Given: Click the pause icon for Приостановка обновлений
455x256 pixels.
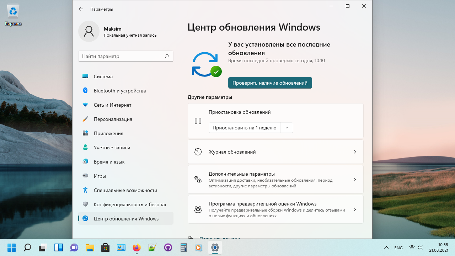Looking at the screenshot, I should pyautogui.click(x=198, y=121).
